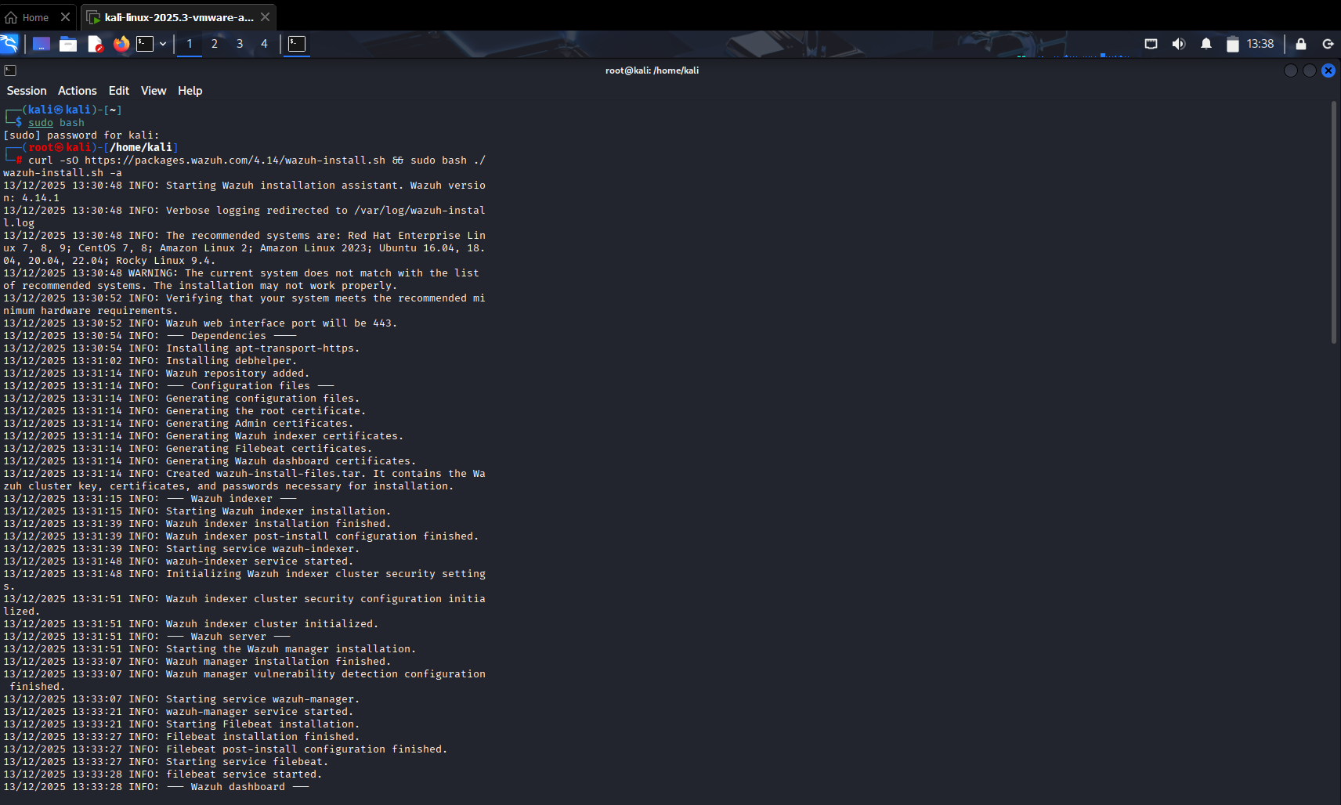Open the notifications bell icon
The width and height of the screenshot is (1341, 805).
click(x=1206, y=44)
